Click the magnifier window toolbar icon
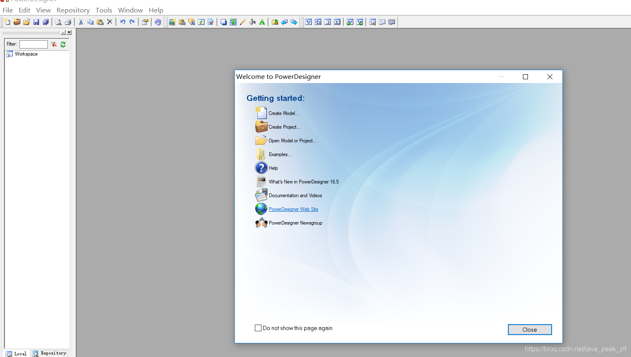The height and width of the screenshot is (357, 631). [x=372, y=22]
